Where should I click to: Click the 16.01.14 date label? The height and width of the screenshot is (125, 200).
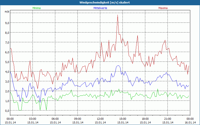tap(190, 122)
